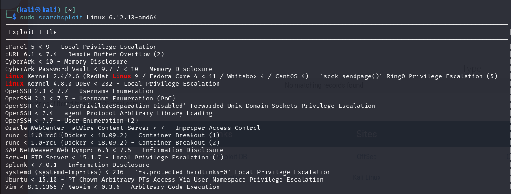Select 'CyberArk Password Vault < 9.7' line
This screenshot has height=194, width=511.
pyautogui.click(x=108, y=69)
